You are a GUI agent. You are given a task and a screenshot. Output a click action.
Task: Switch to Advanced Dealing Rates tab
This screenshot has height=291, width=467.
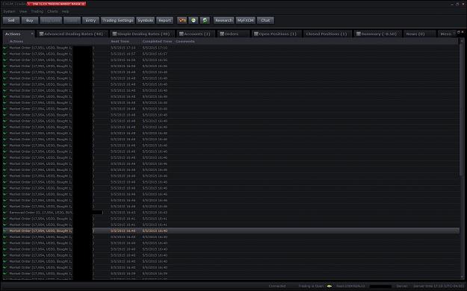(x=72, y=34)
